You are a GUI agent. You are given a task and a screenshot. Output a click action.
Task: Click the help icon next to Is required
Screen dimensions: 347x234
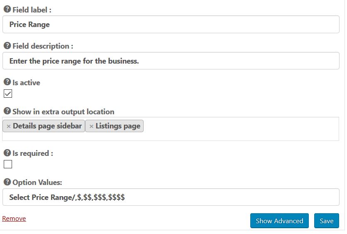7,153
